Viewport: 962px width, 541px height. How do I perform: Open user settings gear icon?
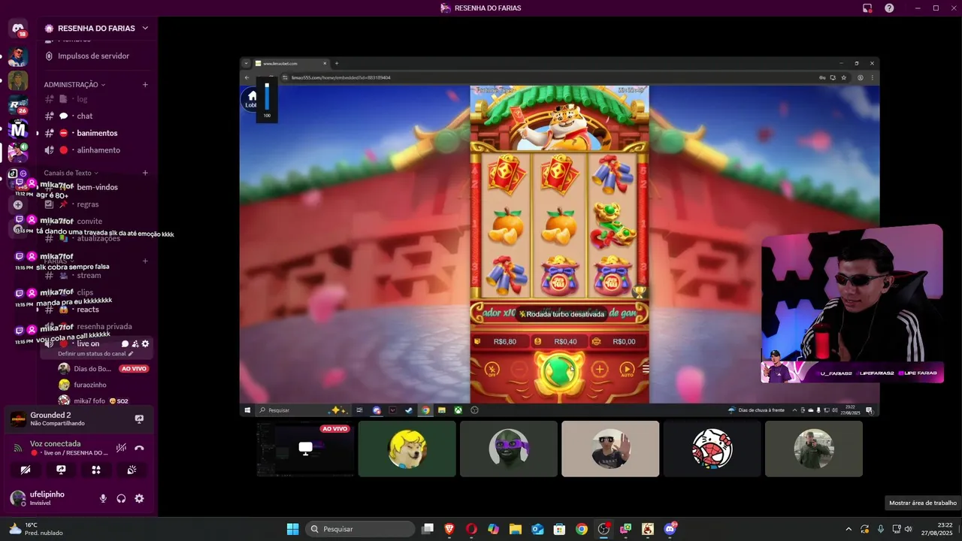(139, 498)
